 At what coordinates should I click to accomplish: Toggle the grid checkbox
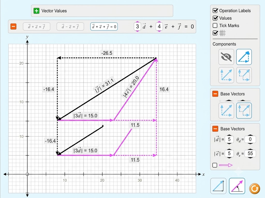tap(215, 33)
